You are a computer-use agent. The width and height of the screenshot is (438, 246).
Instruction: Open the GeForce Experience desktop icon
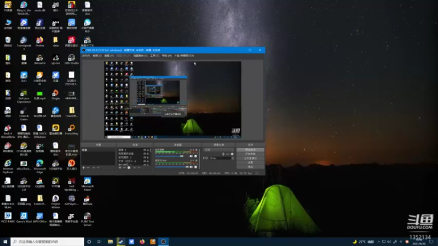click(24, 97)
